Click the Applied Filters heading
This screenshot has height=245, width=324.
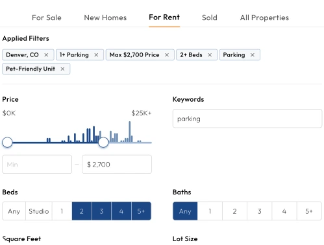click(x=25, y=38)
